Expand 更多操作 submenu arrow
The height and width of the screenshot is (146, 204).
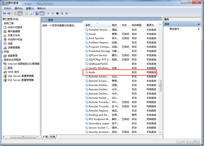click(199, 29)
